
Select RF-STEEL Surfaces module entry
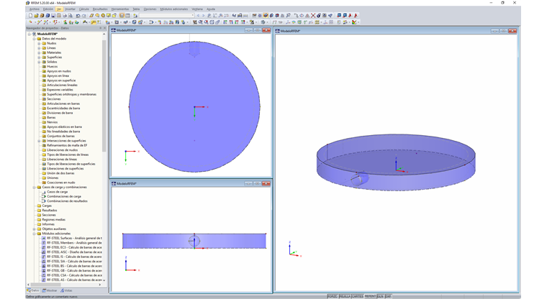74,238
